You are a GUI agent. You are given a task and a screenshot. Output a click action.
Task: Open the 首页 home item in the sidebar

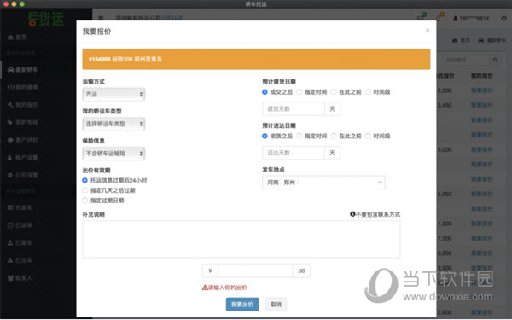(x=17, y=38)
